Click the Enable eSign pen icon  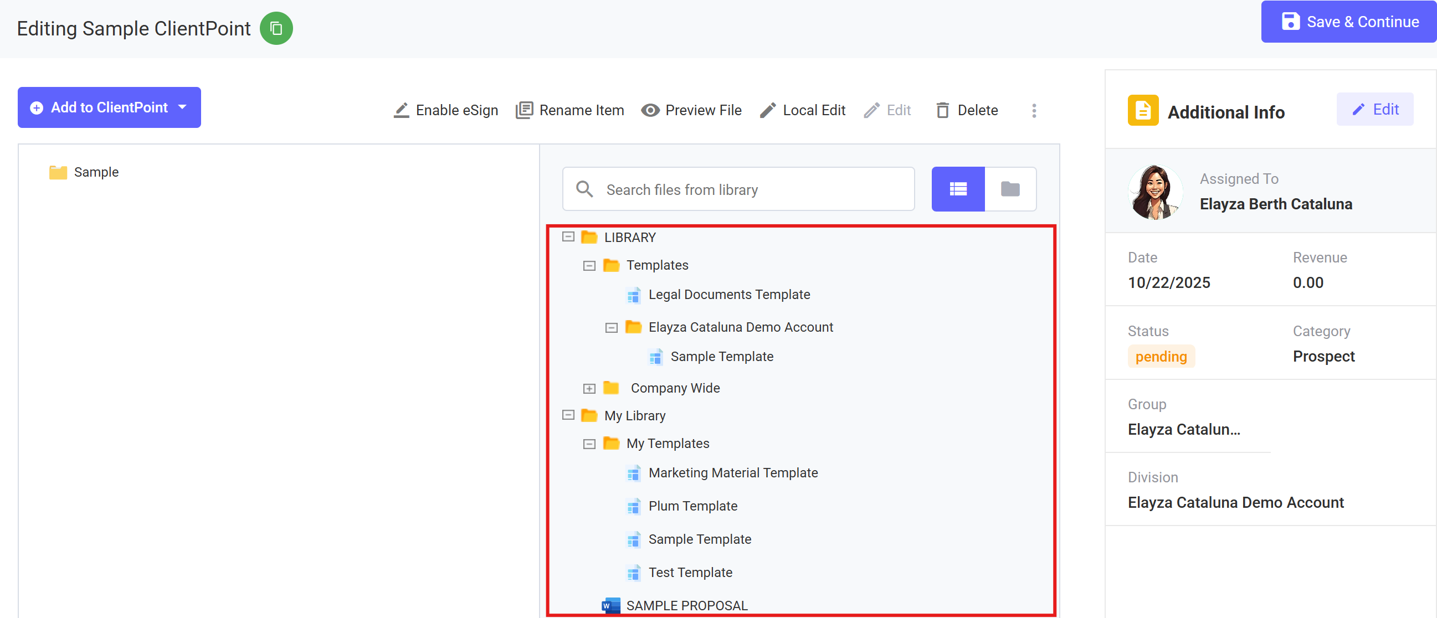pyautogui.click(x=401, y=110)
